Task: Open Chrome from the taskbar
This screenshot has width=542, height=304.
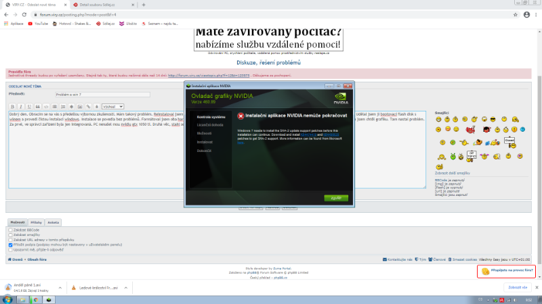Action: click(x=35, y=299)
